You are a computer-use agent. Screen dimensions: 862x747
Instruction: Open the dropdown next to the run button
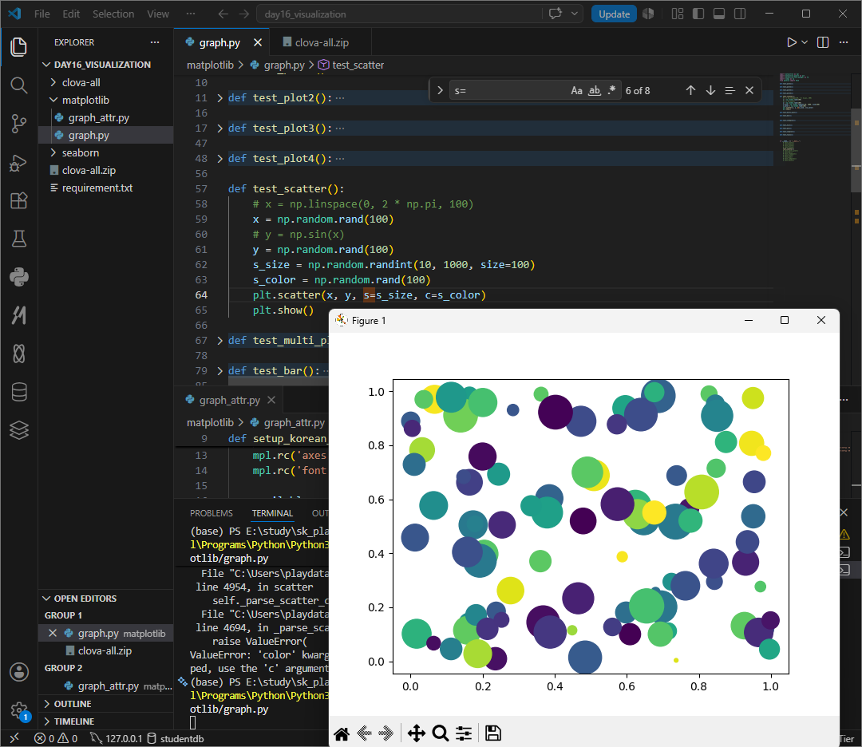805,42
